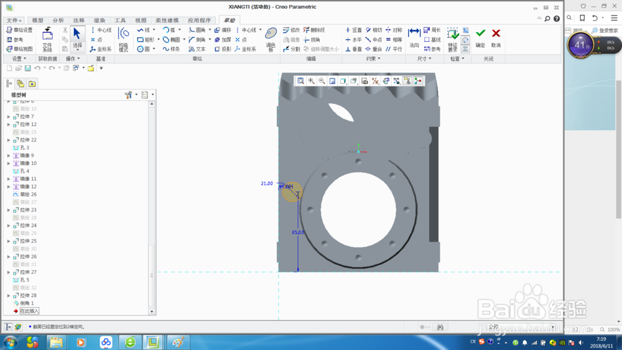Open the 操作 group dropdown
622x350 pixels.
pos(73,58)
